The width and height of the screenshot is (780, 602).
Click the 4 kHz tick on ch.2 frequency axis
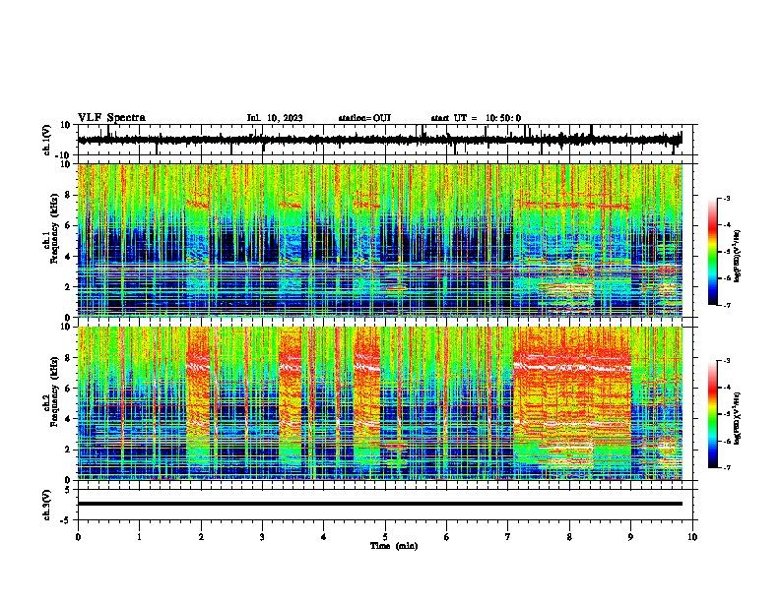[69, 419]
